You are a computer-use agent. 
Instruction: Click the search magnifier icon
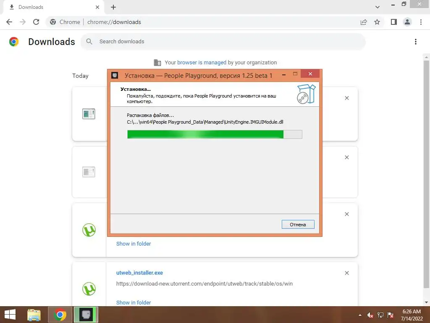coord(89,42)
